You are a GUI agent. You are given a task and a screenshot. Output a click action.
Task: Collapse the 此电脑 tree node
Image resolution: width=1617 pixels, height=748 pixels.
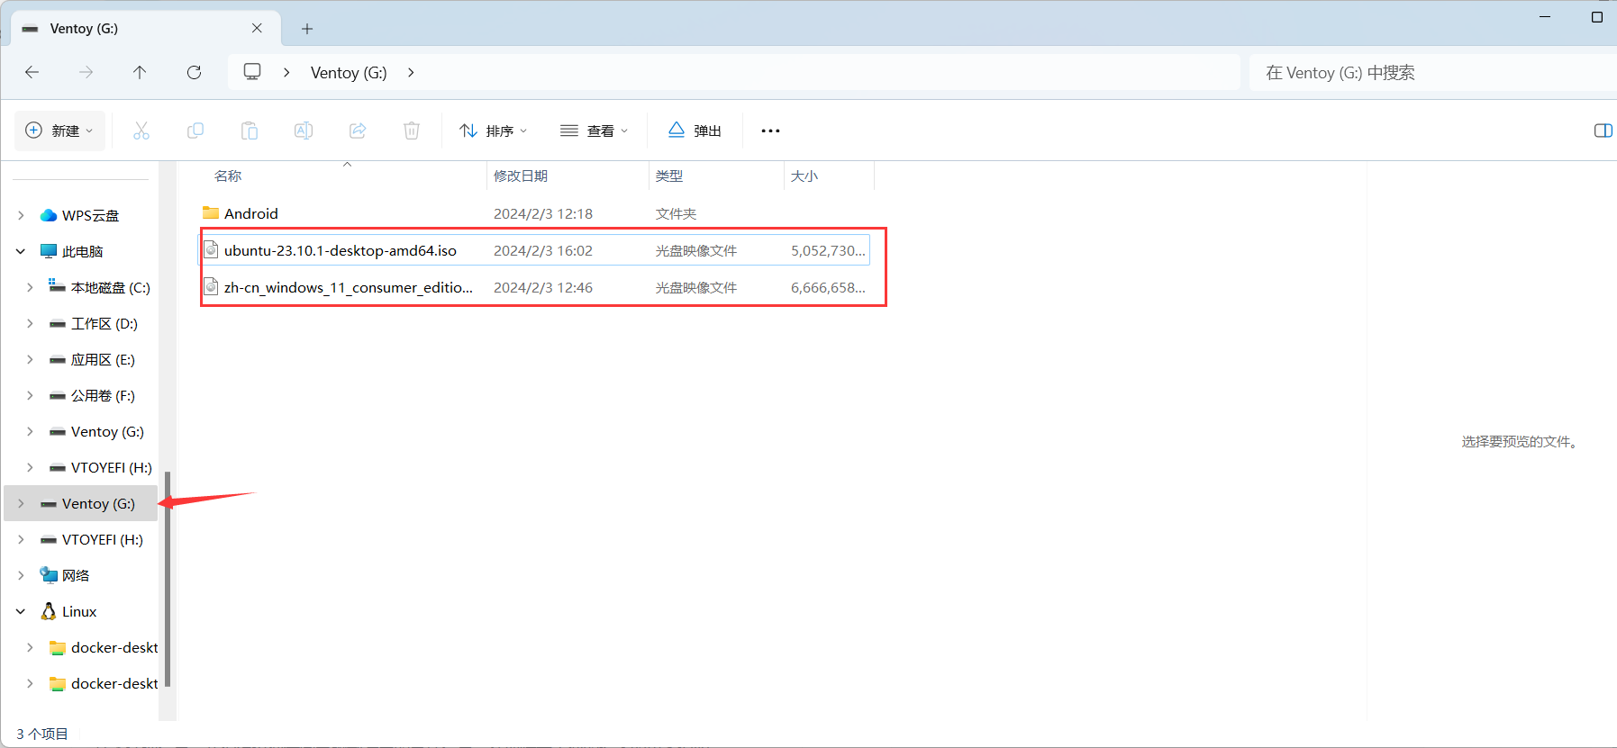point(21,251)
